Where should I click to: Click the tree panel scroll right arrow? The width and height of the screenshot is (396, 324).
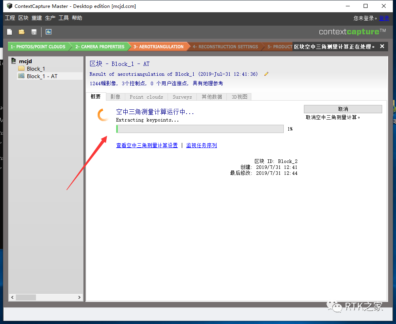(x=79, y=297)
